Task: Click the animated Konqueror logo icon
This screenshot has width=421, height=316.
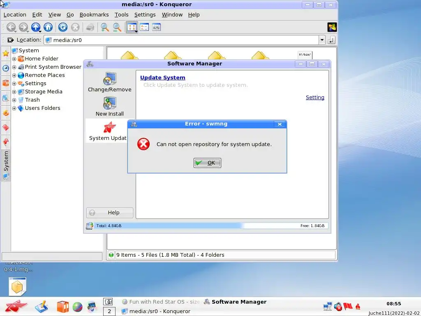Action: (332, 27)
